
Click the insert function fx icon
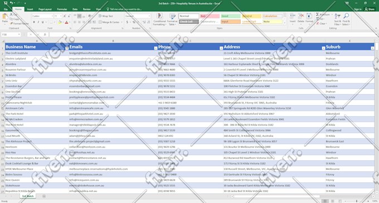click(45, 34)
